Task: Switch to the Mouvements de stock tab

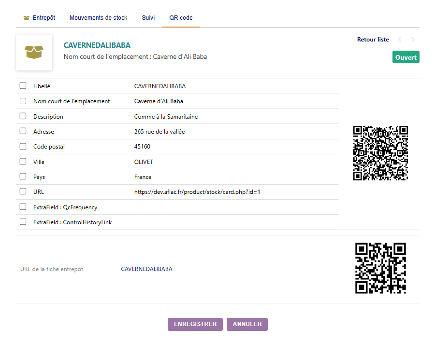Action: (99, 17)
